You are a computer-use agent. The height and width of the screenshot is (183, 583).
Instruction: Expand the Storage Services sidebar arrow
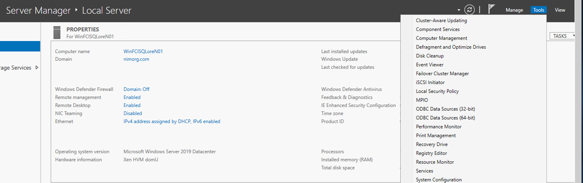[x=37, y=68]
